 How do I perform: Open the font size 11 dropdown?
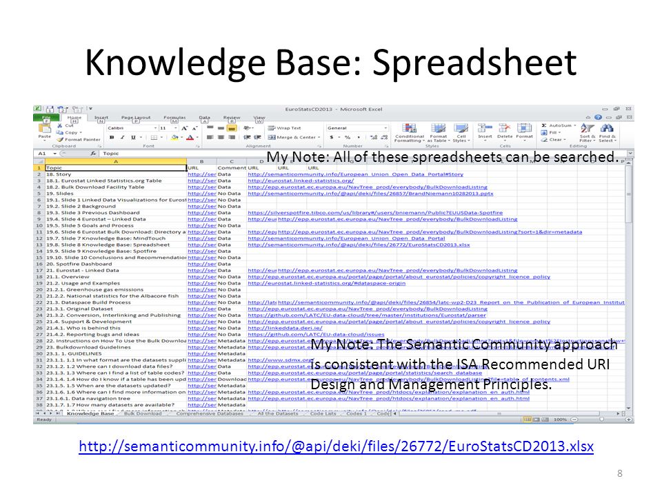[176, 128]
